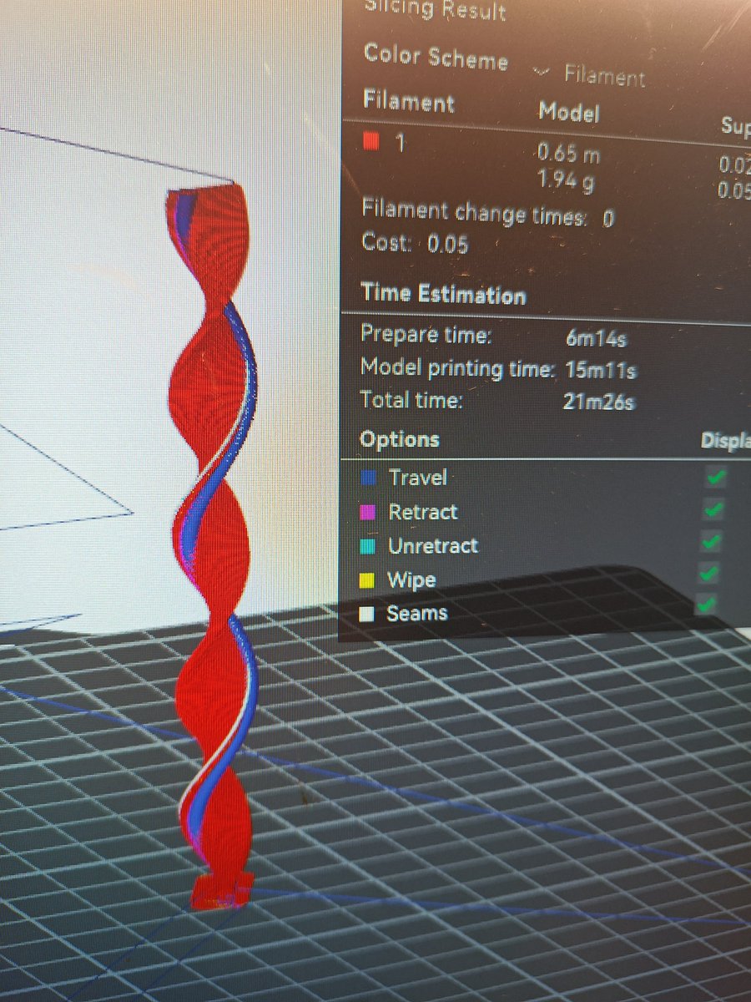
Task: Click the Travel option label
Action: click(x=418, y=478)
